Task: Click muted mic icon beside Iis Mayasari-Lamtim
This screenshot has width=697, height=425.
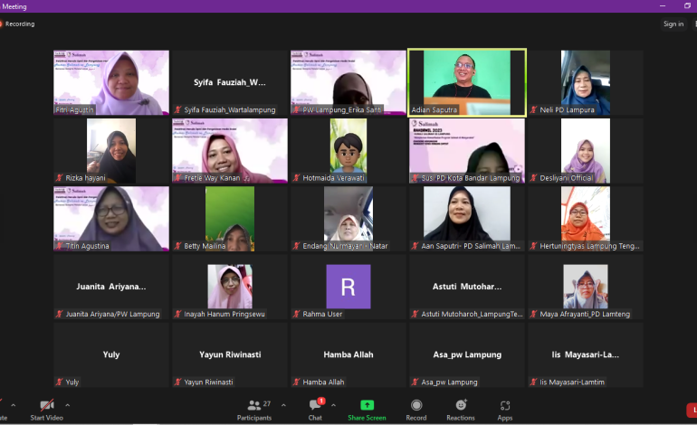Action: point(533,382)
